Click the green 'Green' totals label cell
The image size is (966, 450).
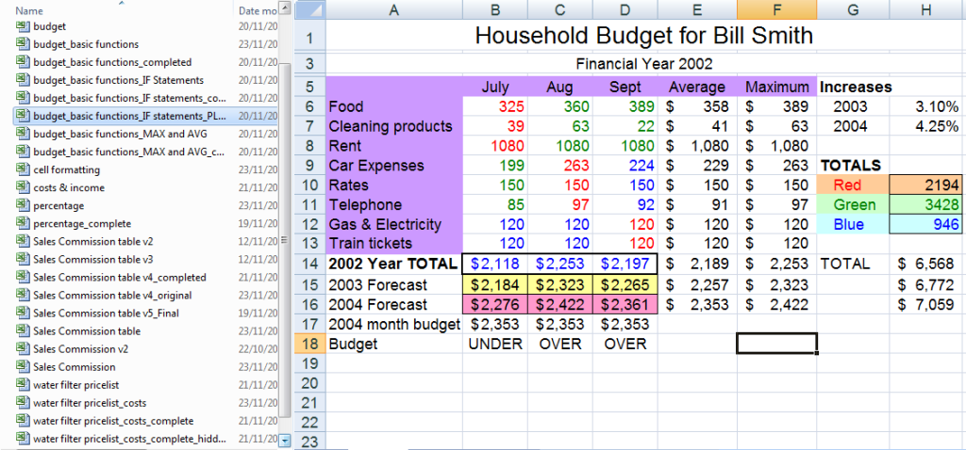tap(853, 204)
